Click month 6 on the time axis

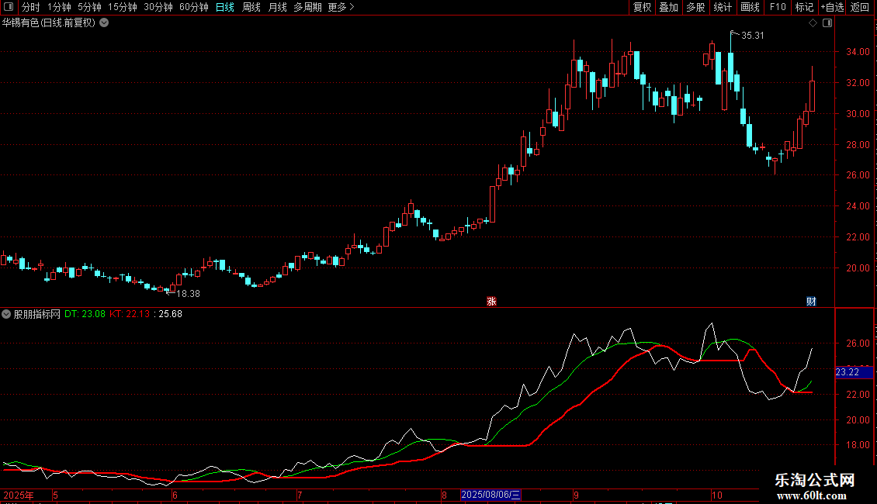pyautogui.click(x=175, y=495)
